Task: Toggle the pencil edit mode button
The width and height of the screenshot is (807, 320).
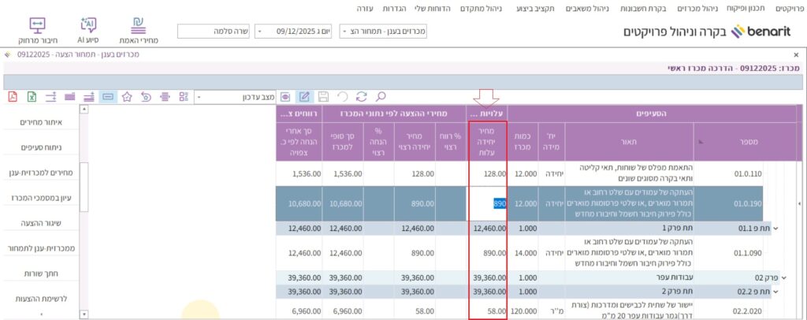Action: pos(303,97)
